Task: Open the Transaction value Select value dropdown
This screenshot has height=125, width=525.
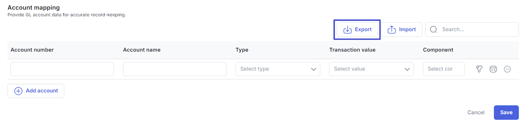Action: 371,69
